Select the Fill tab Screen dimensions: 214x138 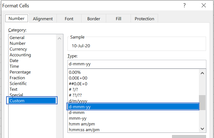tap(119, 19)
